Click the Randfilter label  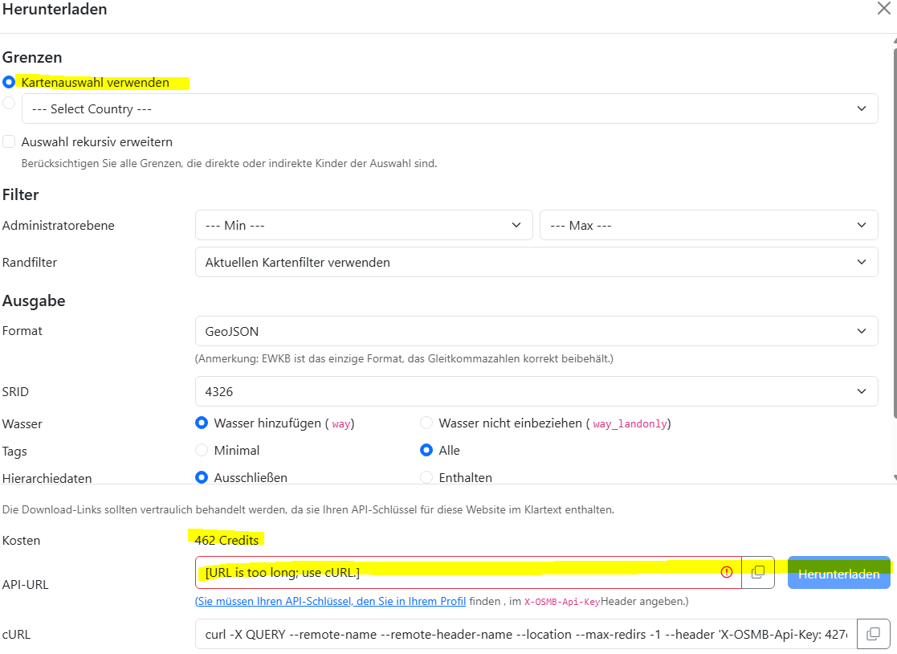tap(30, 262)
